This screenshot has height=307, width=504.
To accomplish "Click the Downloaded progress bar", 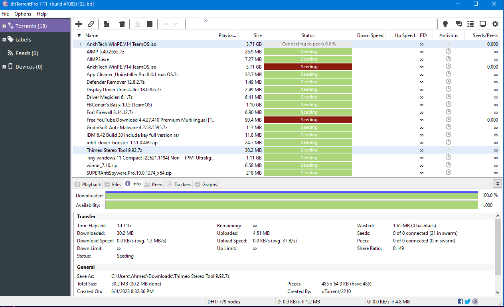I will point(291,195).
